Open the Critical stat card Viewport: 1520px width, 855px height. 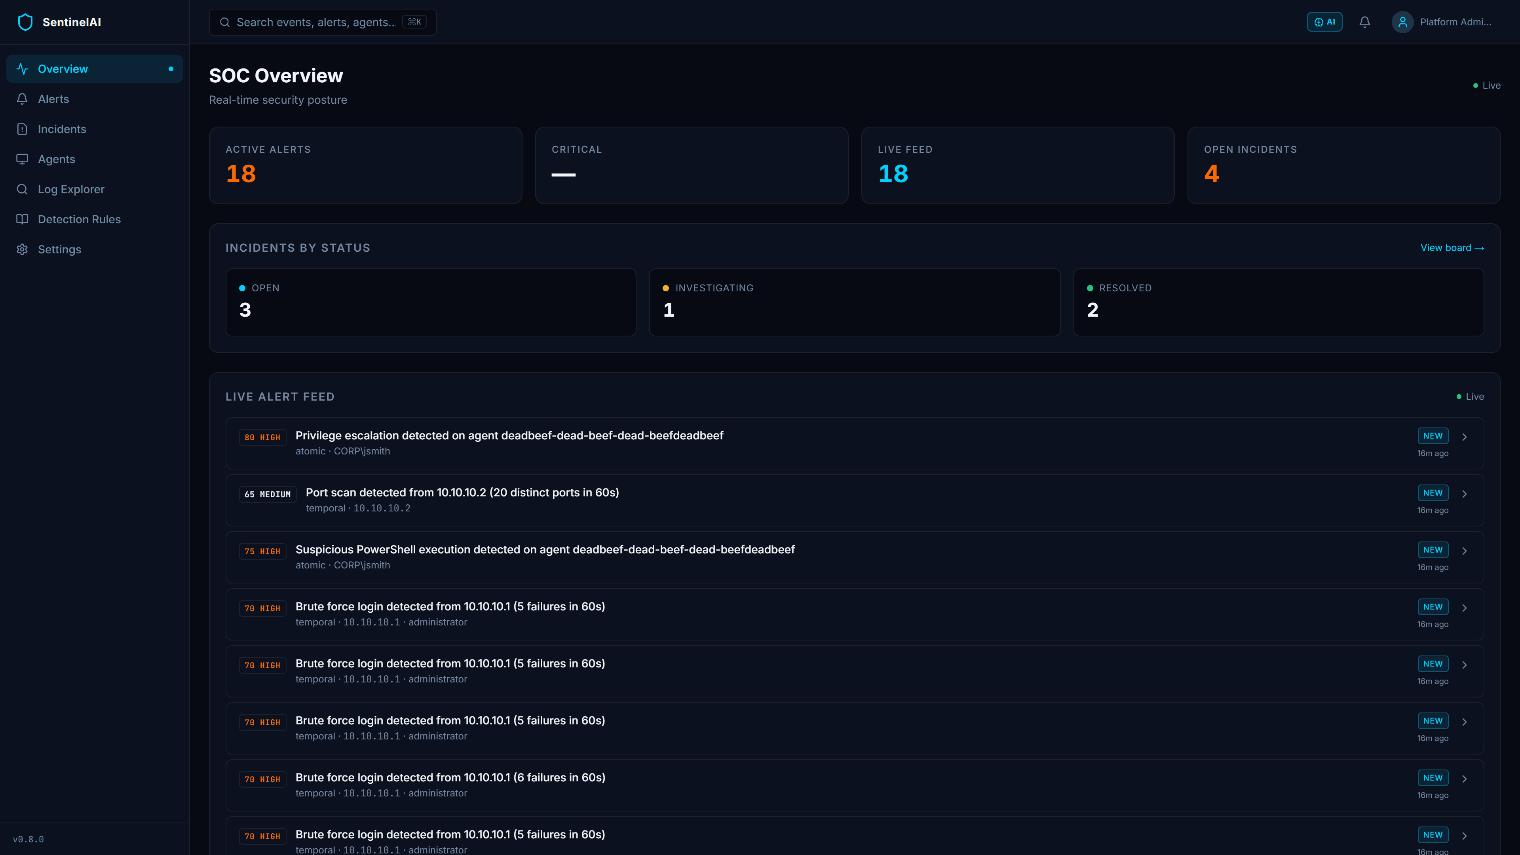tap(692, 165)
